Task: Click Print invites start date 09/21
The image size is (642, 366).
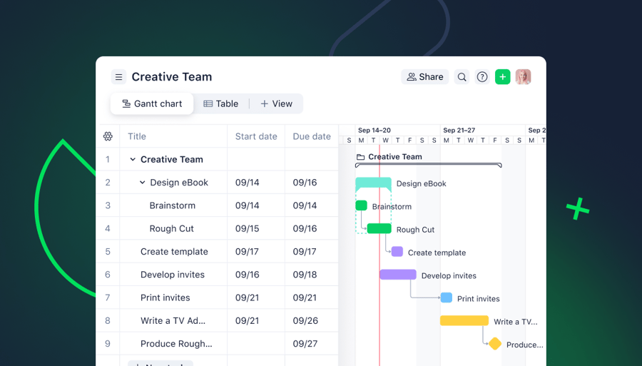Action: (247, 298)
